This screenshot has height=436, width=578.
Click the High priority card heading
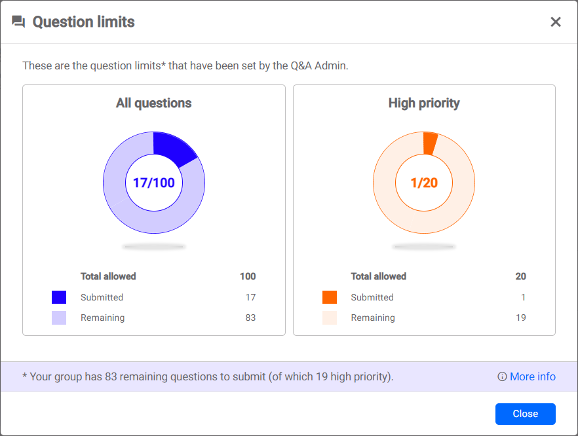coord(424,103)
